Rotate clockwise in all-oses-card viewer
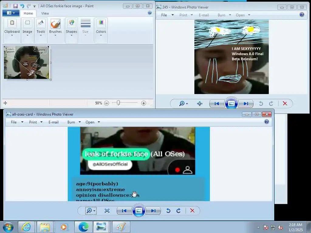The width and height of the screenshot is (311, 233). click(178, 211)
